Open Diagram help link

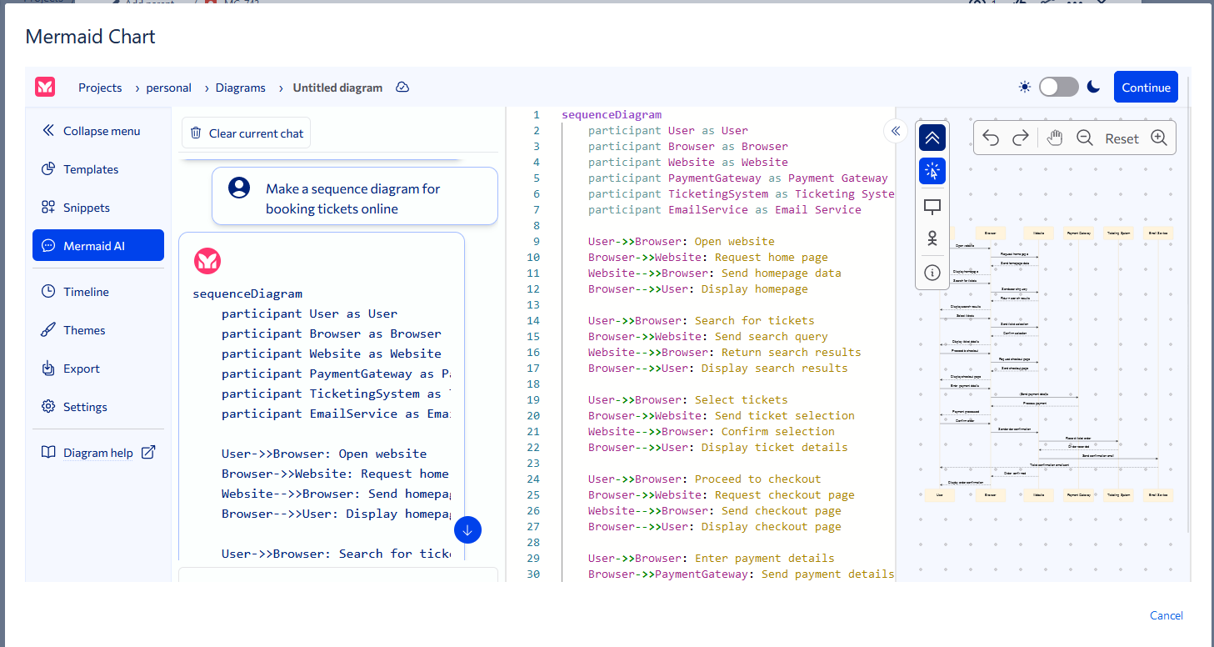point(98,453)
